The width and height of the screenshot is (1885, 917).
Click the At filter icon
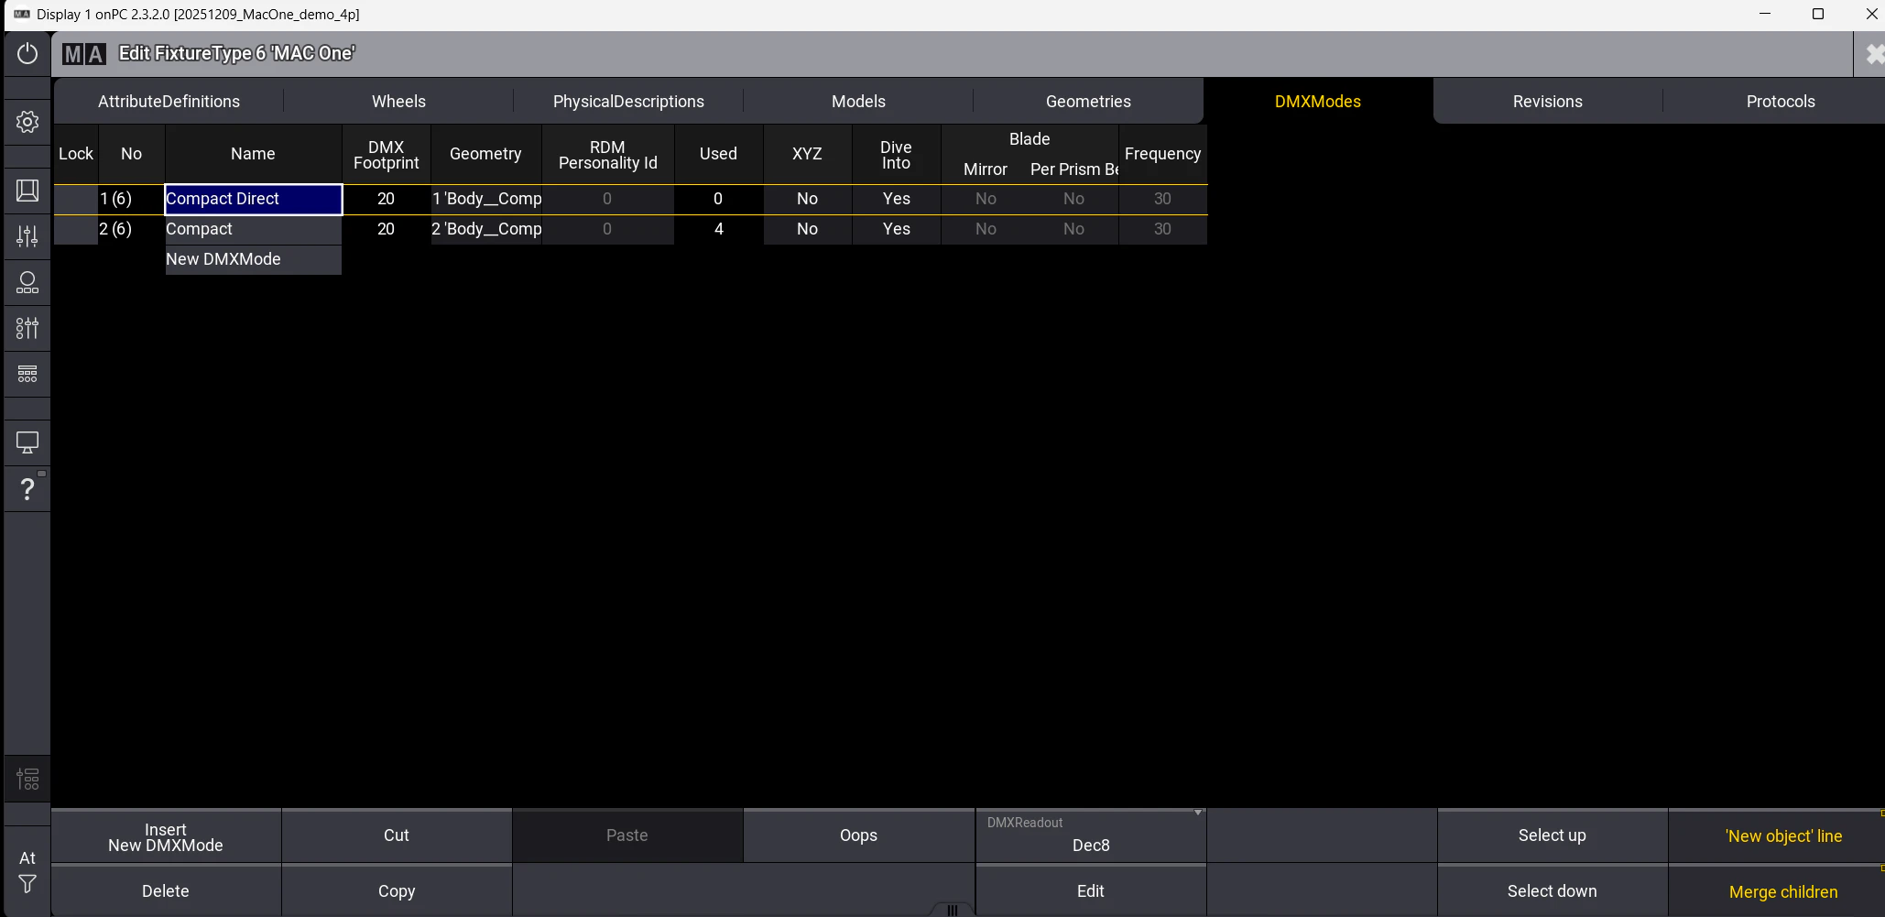pos(27,871)
